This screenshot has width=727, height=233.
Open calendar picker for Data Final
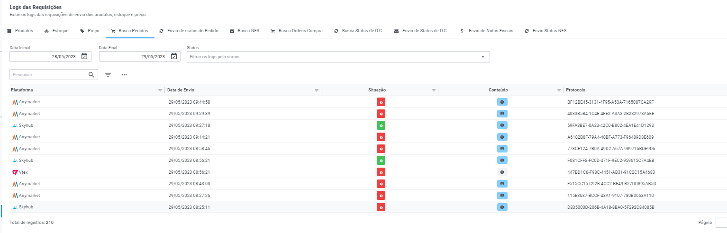click(x=173, y=56)
